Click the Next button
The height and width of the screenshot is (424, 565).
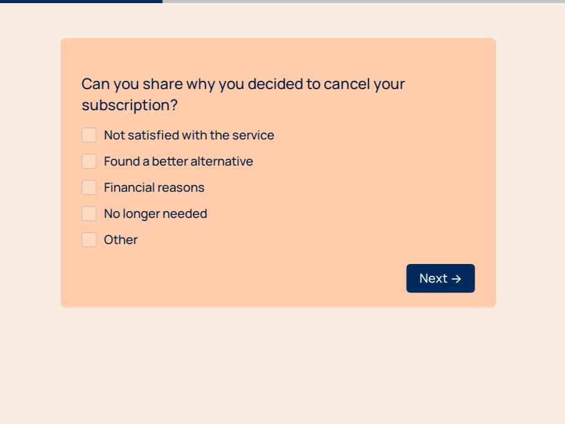(x=440, y=278)
